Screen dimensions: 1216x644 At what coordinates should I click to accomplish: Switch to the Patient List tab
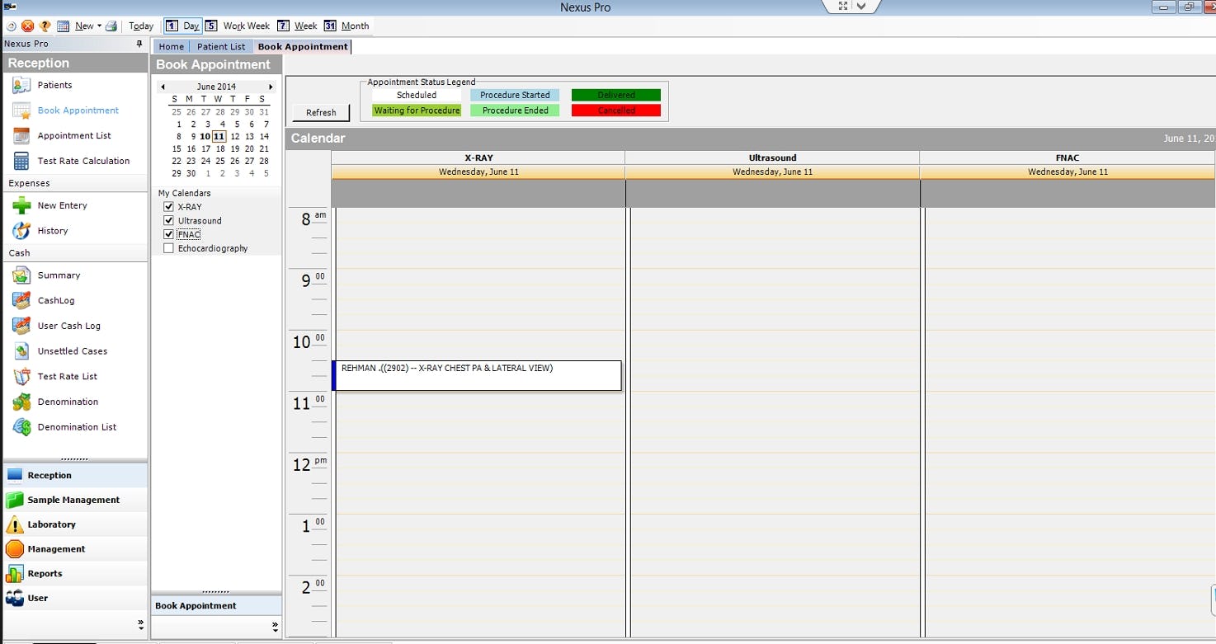(x=220, y=46)
